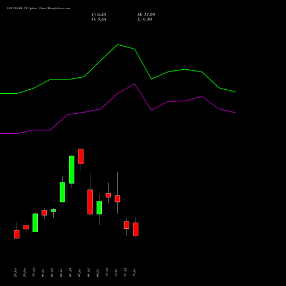Click the red candle with long wick, 13 Jul
The width and height of the screenshot is (286, 286).
click(x=117, y=198)
